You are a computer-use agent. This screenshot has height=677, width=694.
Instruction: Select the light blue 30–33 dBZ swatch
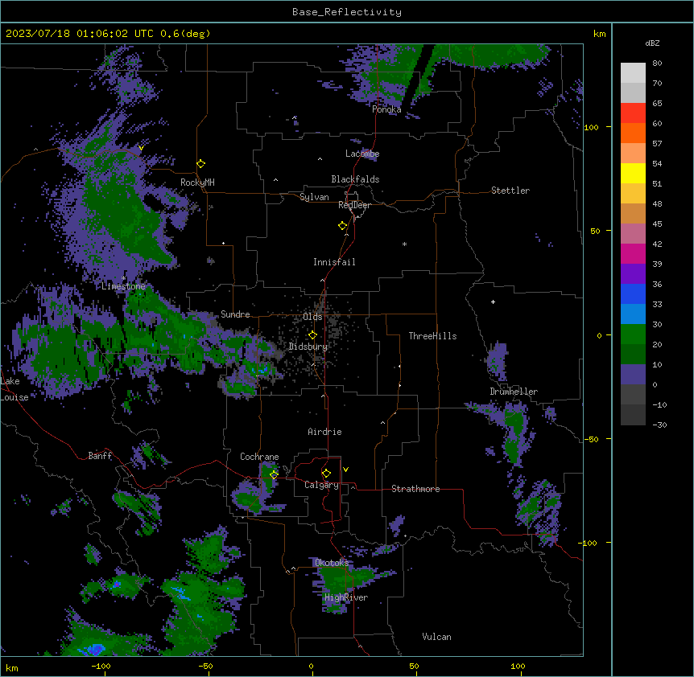click(633, 314)
